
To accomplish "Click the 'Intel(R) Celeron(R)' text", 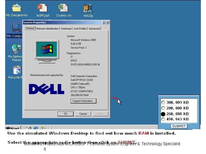I will pos(80,84).
